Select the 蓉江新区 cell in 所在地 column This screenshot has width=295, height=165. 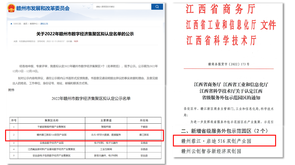click(144, 135)
